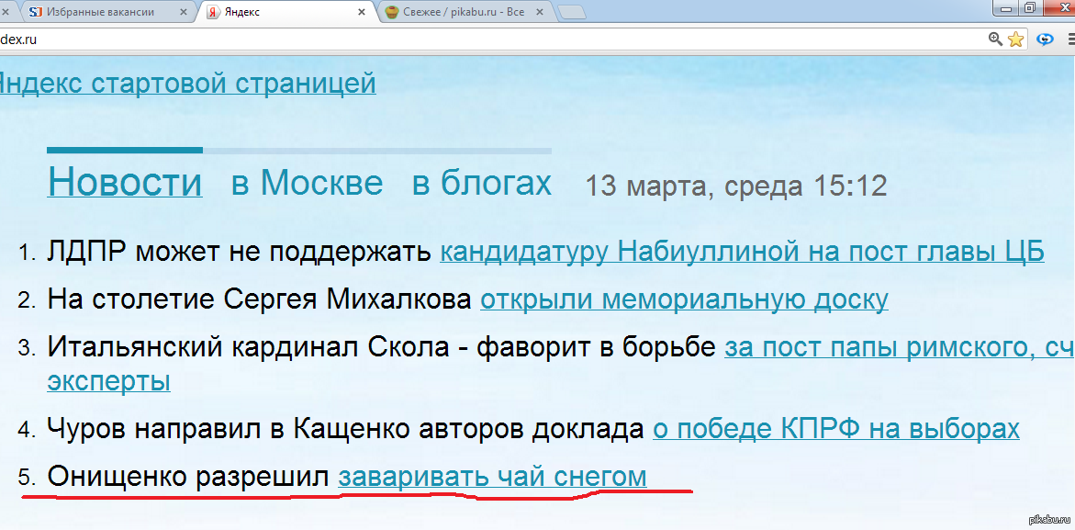Open the Chrome menu icon

pyautogui.click(x=1070, y=39)
